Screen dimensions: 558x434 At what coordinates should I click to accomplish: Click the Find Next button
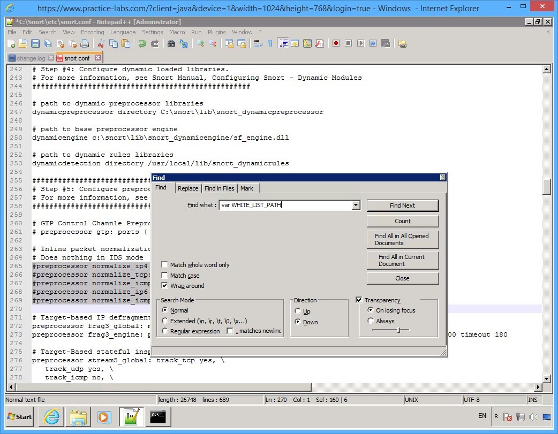[x=402, y=205]
